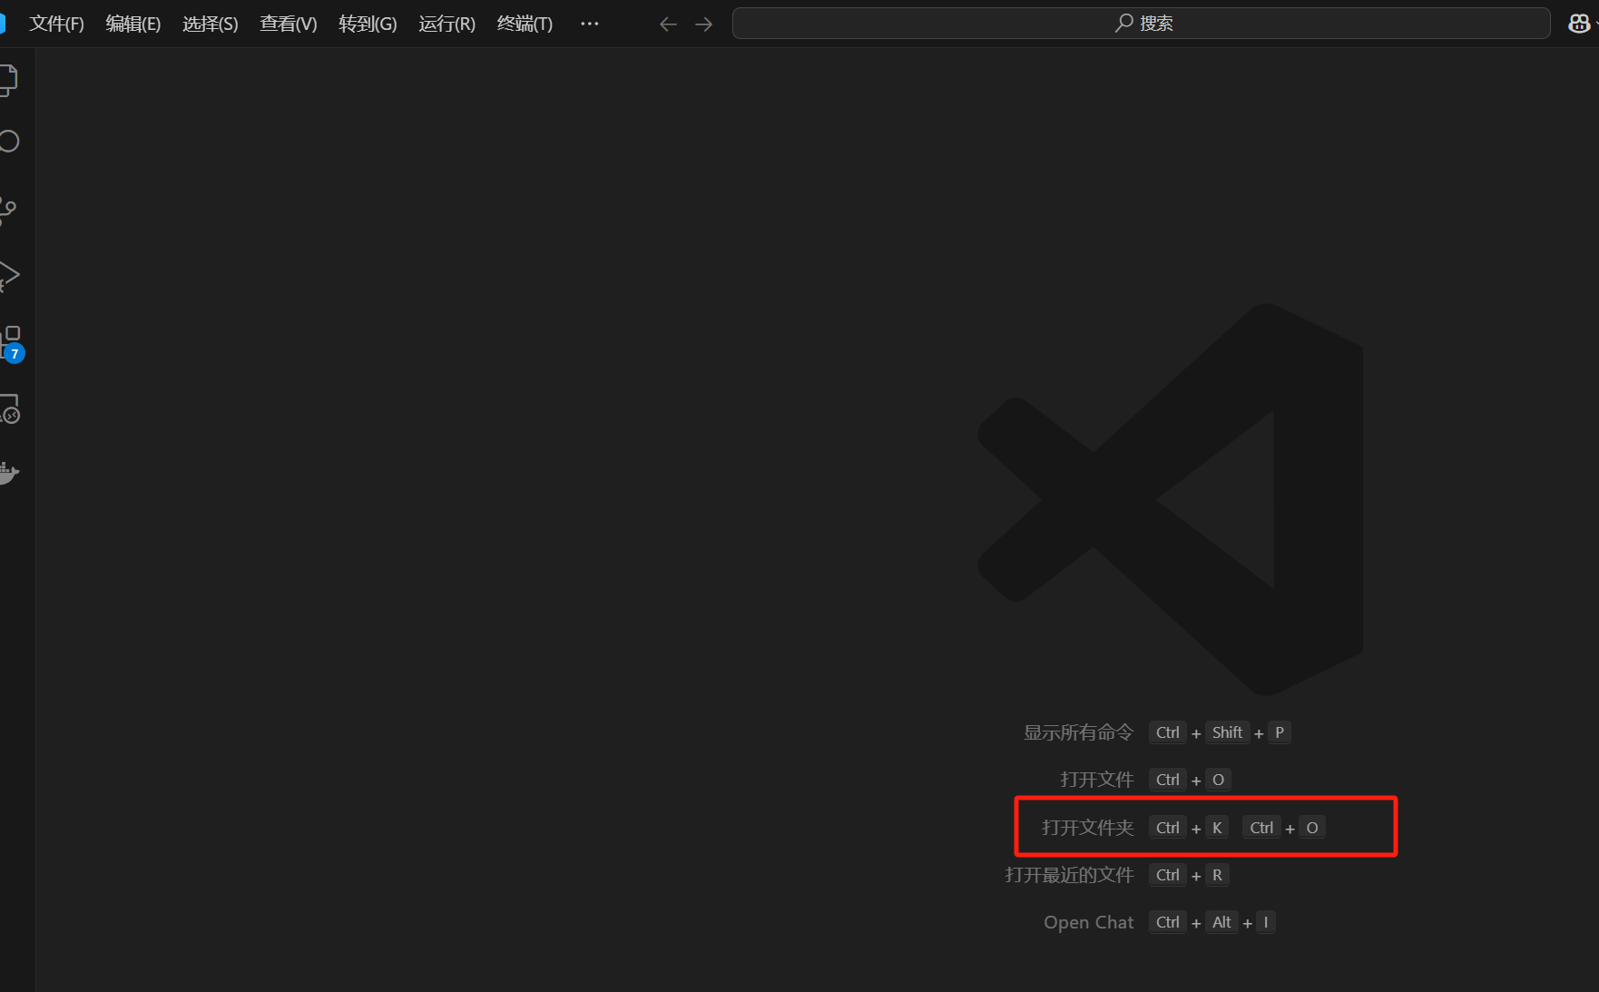Click the Copilot icon in the title bar
Screen dimensions: 1599x992
[1579, 24]
